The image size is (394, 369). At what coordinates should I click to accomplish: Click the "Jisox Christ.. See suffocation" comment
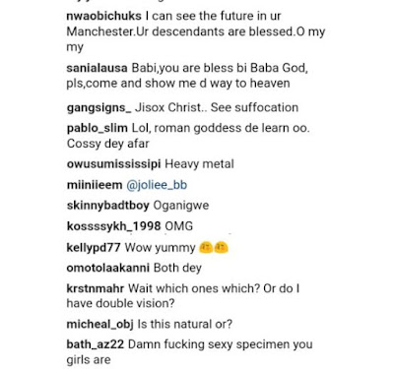tap(217, 108)
